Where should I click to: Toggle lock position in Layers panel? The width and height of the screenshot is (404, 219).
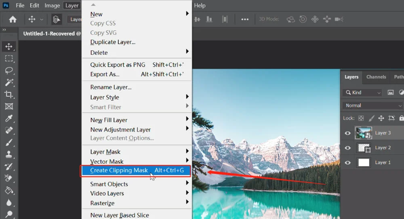381,118
